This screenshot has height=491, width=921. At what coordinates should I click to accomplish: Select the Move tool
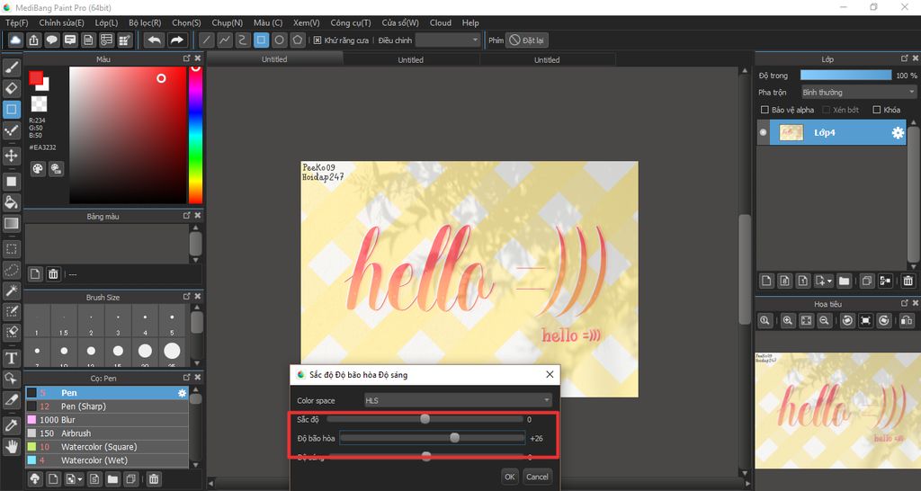(11, 156)
